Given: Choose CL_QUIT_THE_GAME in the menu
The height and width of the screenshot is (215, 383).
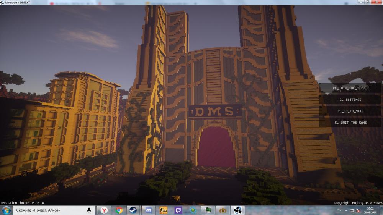Looking at the screenshot, I should 350,123.
